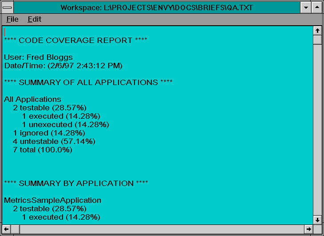Click the '7 total (100.0%)' line
Image resolution: width=324 pixels, height=236 pixels.
[x=43, y=150]
